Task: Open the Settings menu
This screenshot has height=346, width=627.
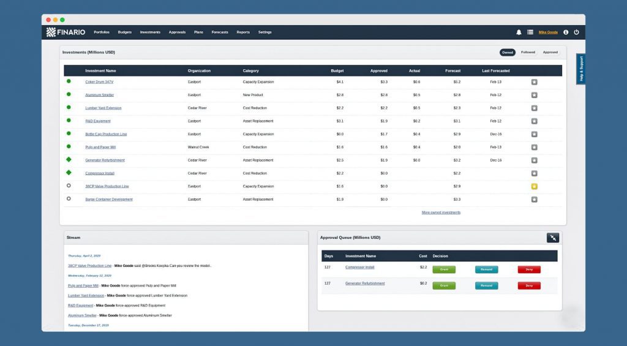Action: click(265, 32)
